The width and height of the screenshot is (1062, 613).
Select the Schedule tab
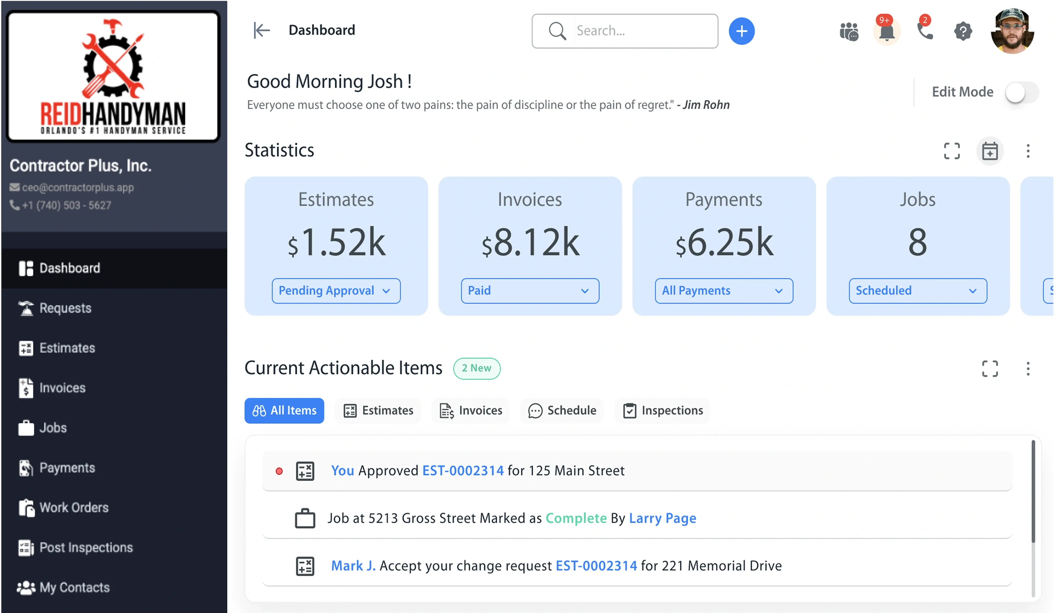coord(562,411)
